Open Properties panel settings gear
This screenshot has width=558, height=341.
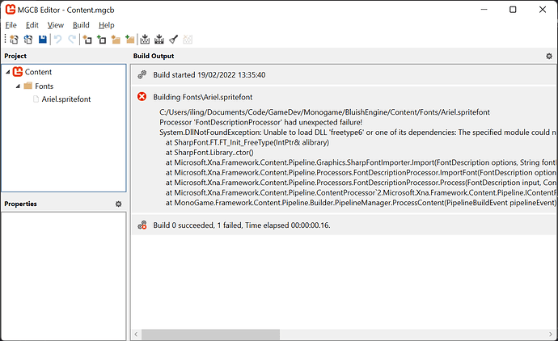point(119,204)
